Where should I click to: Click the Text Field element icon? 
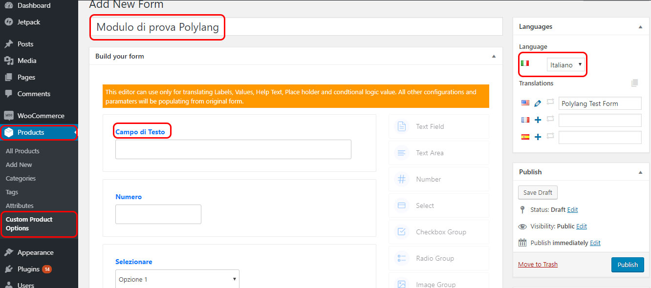[x=402, y=126]
